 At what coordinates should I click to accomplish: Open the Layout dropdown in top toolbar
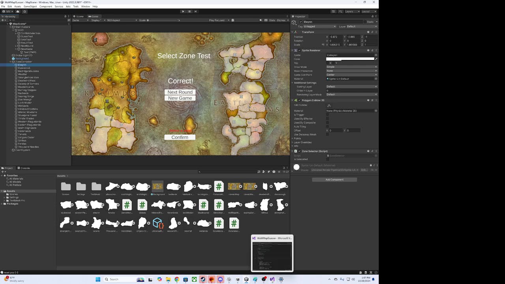click(369, 11)
